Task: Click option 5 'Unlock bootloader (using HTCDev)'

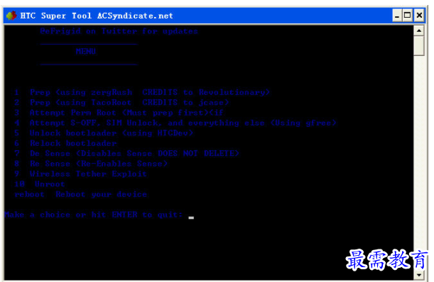Action: point(104,133)
